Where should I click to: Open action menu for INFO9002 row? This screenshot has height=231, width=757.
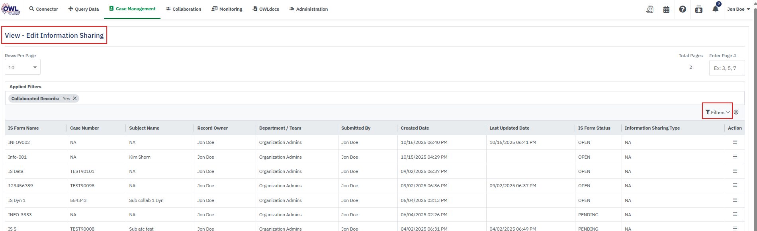tap(735, 142)
